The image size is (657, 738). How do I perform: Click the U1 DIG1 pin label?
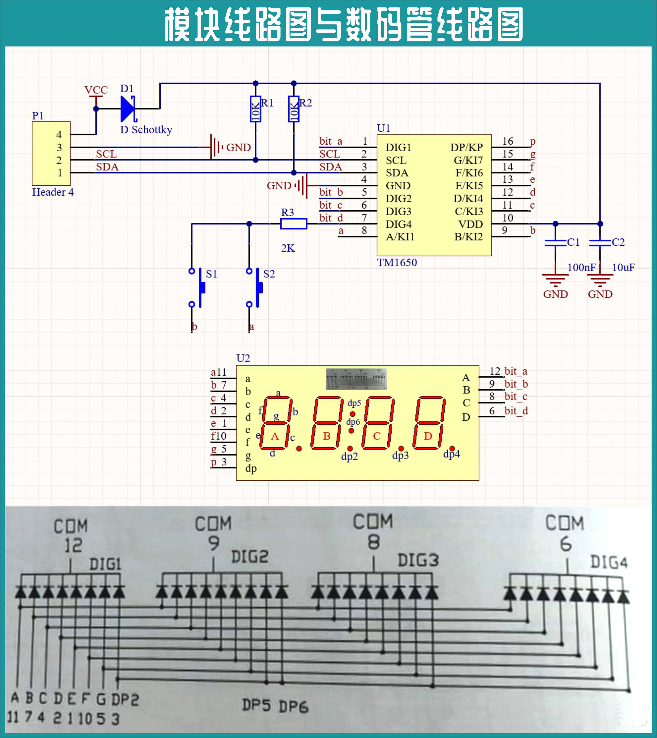point(398,147)
